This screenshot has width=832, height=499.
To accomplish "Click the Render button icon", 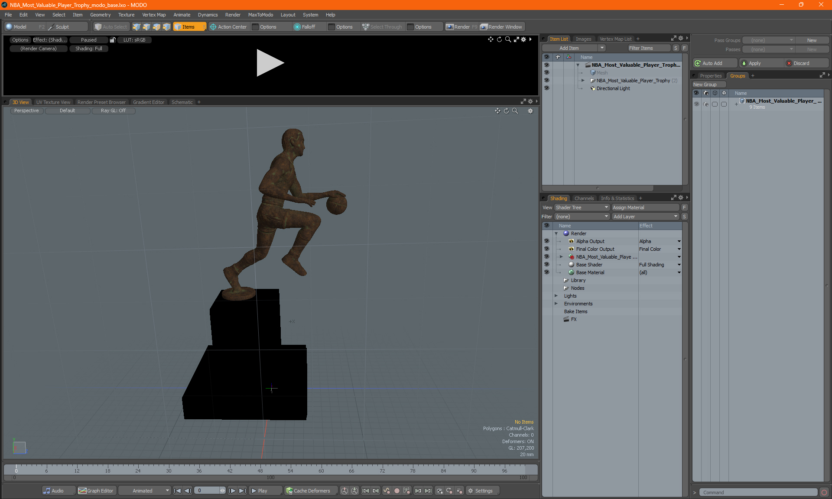I will point(450,27).
